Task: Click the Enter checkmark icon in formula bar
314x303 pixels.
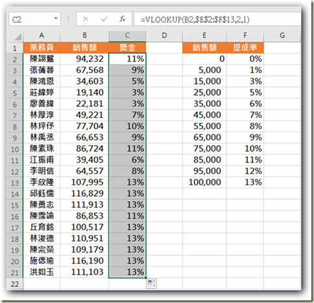Action: [x=104, y=19]
